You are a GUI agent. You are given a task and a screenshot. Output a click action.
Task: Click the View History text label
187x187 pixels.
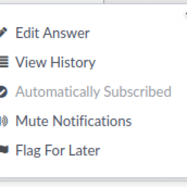pyautogui.click(x=55, y=62)
